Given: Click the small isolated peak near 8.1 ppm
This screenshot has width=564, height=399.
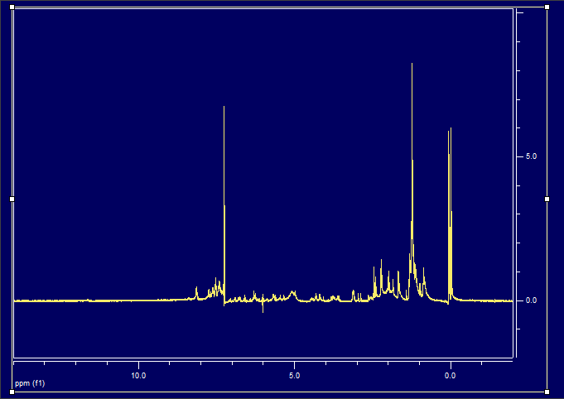Looking at the screenshot, I should tap(196, 292).
